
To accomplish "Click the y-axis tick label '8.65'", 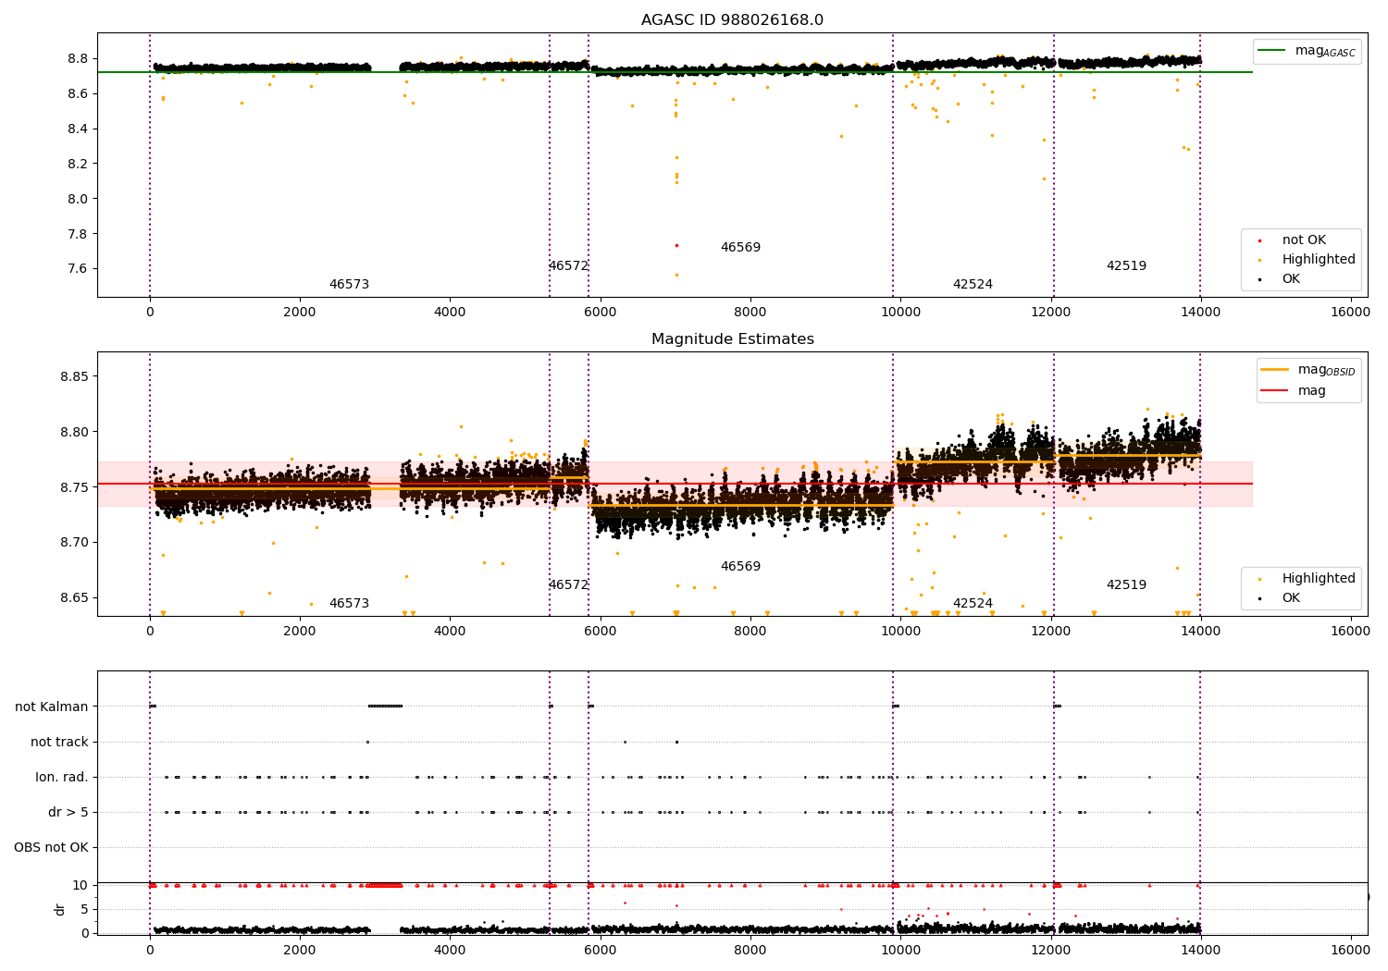I will pos(74,598).
